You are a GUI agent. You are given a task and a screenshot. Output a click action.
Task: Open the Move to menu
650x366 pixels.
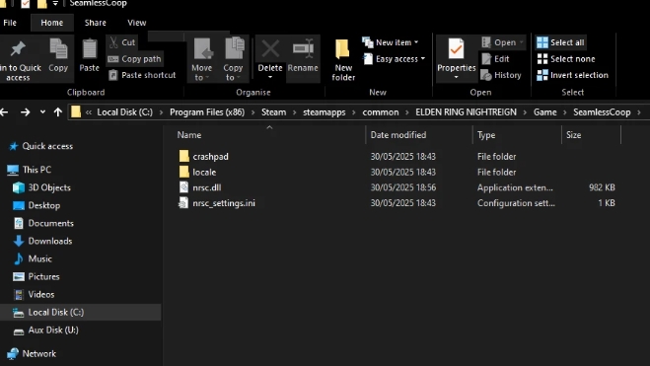click(202, 59)
